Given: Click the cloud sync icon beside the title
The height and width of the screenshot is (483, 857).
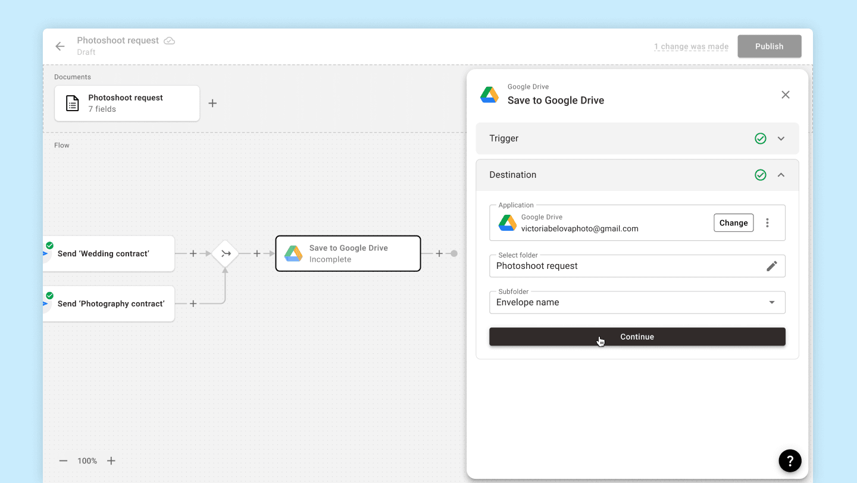Looking at the screenshot, I should pos(170,40).
